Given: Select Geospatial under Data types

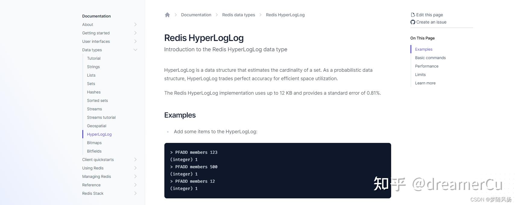Looking at the screenshot, I should pos(97,126).
